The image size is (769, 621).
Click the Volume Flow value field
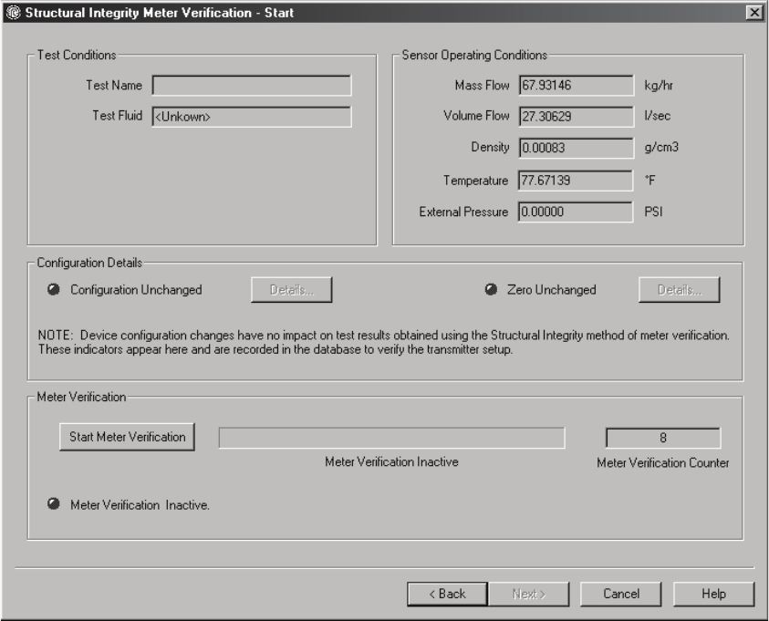tap(575, 117)
